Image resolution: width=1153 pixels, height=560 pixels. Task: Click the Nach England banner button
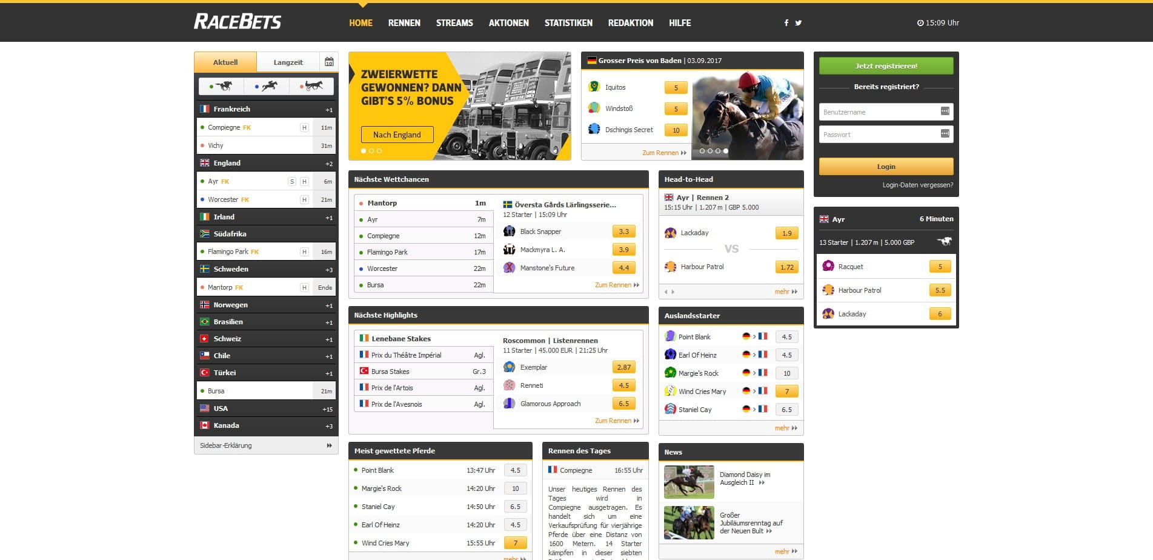[397, 135]
